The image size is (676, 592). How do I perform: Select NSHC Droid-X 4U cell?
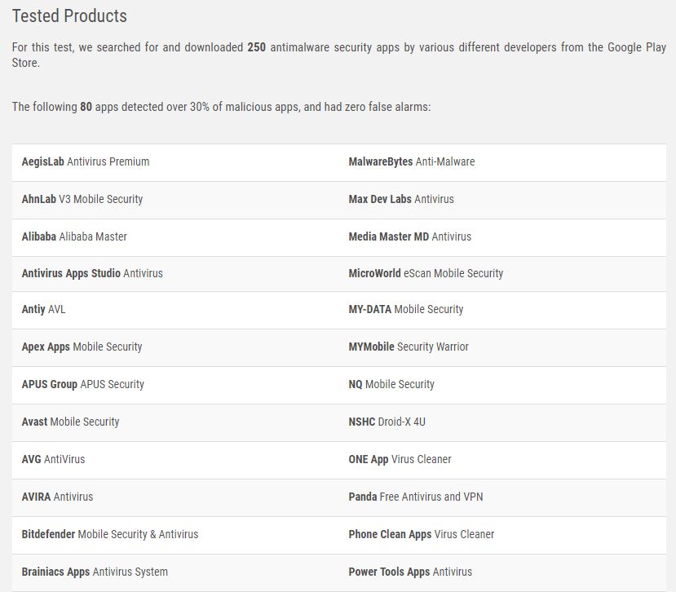click(387, 422)
